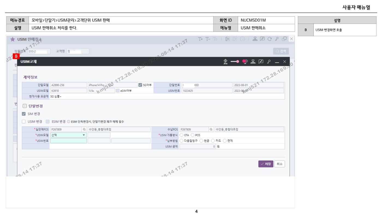Select the OTA radio button
The height and width of the screenshot is (215, 382).
(x=181, y=135)
